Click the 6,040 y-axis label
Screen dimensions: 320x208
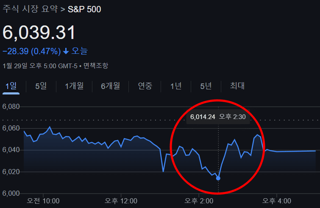pos(11,150)
